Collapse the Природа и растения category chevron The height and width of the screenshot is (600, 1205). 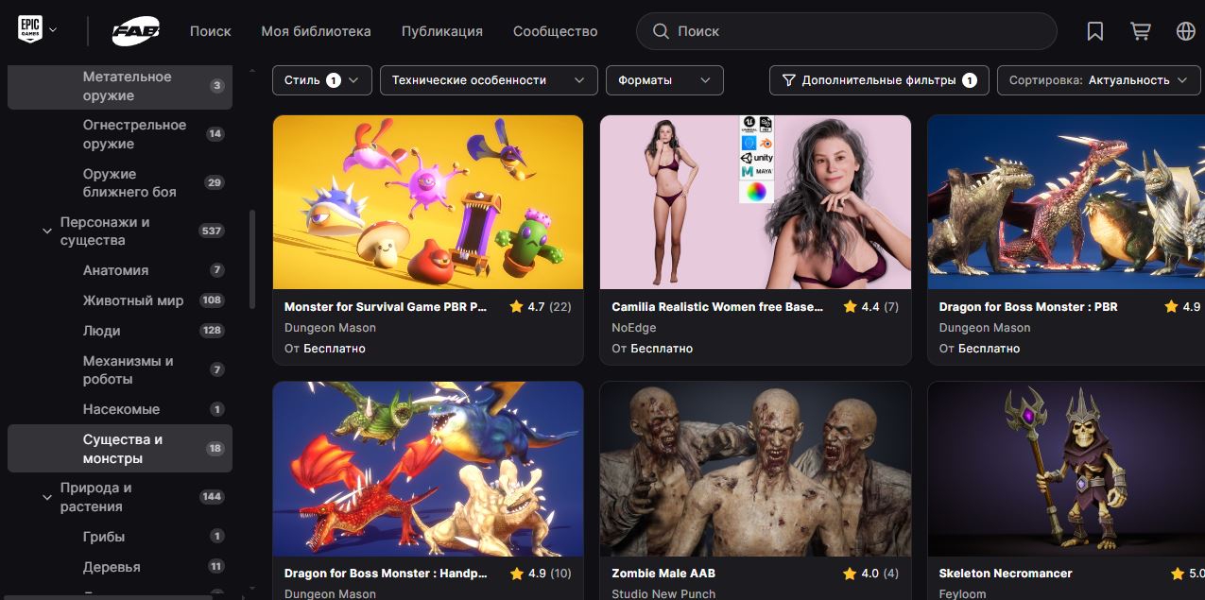[x=47, y=497]
